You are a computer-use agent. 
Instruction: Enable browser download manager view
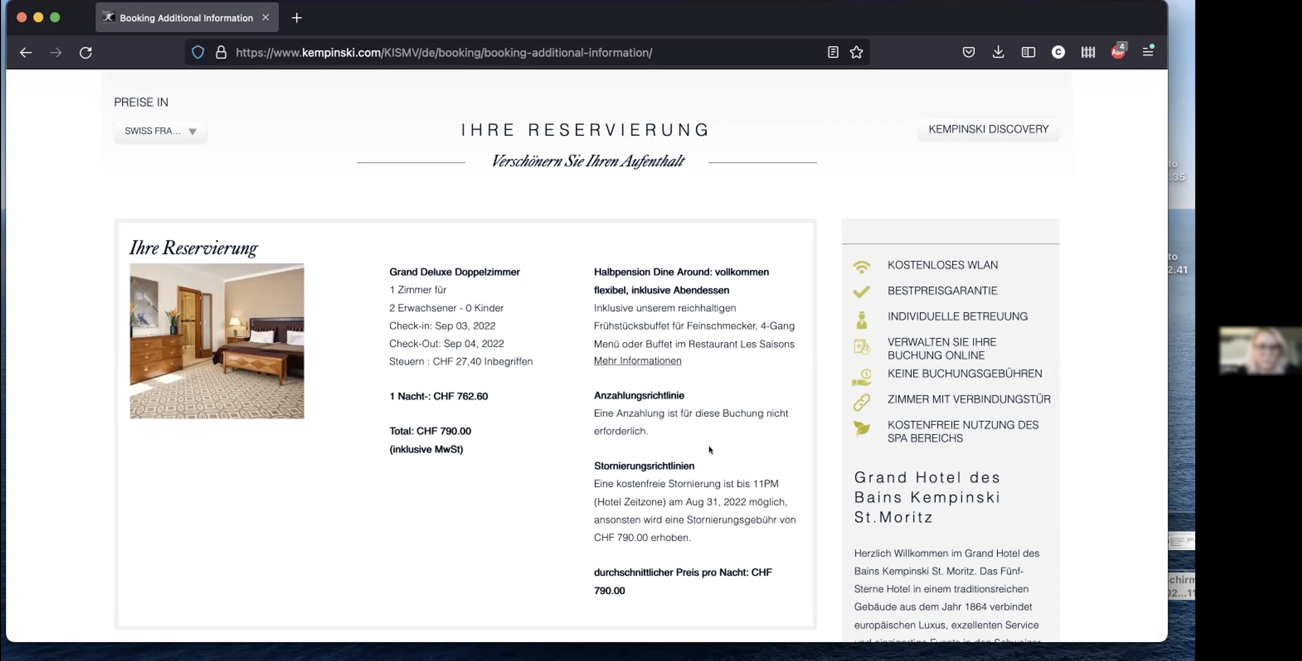coord(998,52)
